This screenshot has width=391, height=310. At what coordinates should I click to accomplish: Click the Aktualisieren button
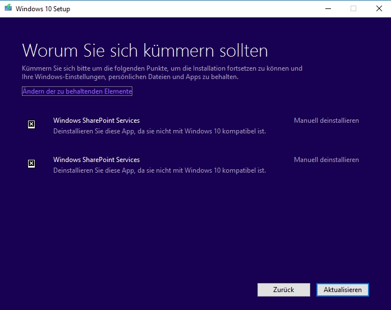click(x=342, y=290)
